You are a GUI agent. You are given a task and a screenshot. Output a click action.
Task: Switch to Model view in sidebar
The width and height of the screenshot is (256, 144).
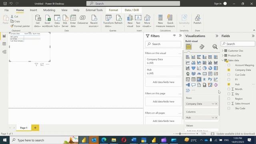(4, 52)
